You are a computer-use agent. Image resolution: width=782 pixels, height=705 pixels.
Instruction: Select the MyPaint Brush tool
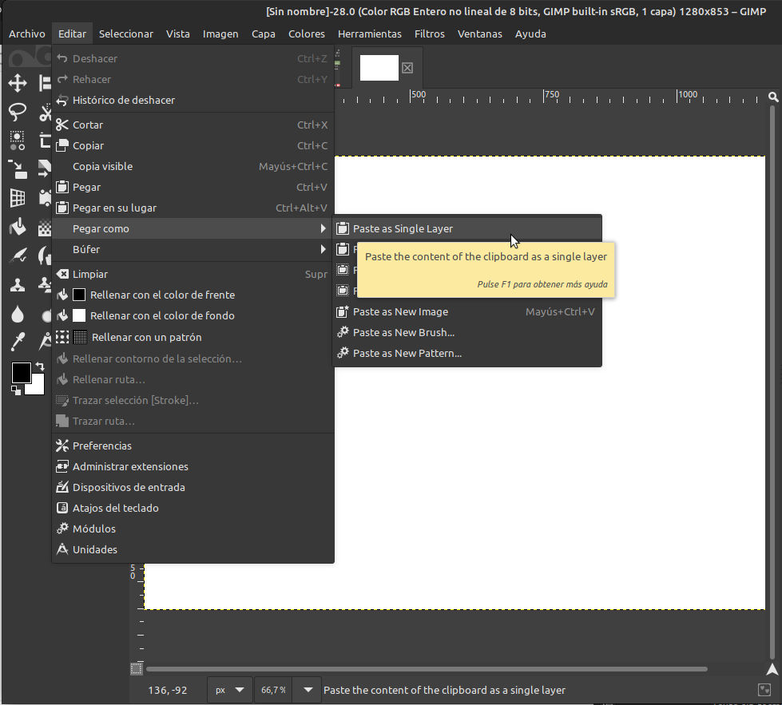pyautogui.click(x=45, y=256)
